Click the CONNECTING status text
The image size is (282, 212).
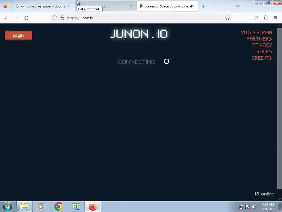click(x=137, y=62)
